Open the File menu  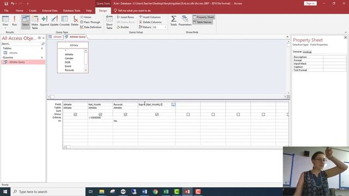point(6,10)
